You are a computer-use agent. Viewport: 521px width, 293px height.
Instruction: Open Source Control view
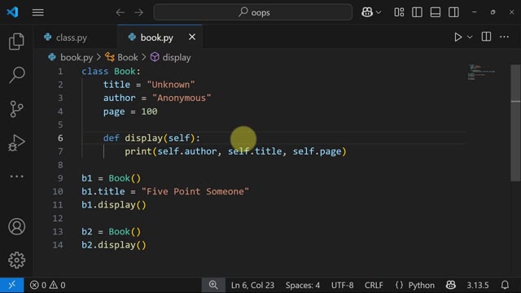click(x=16, y=108)
